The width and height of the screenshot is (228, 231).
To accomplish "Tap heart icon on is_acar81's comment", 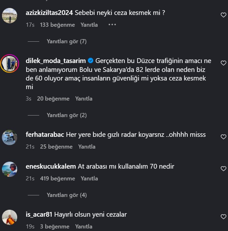I will (x=224, y=216).
